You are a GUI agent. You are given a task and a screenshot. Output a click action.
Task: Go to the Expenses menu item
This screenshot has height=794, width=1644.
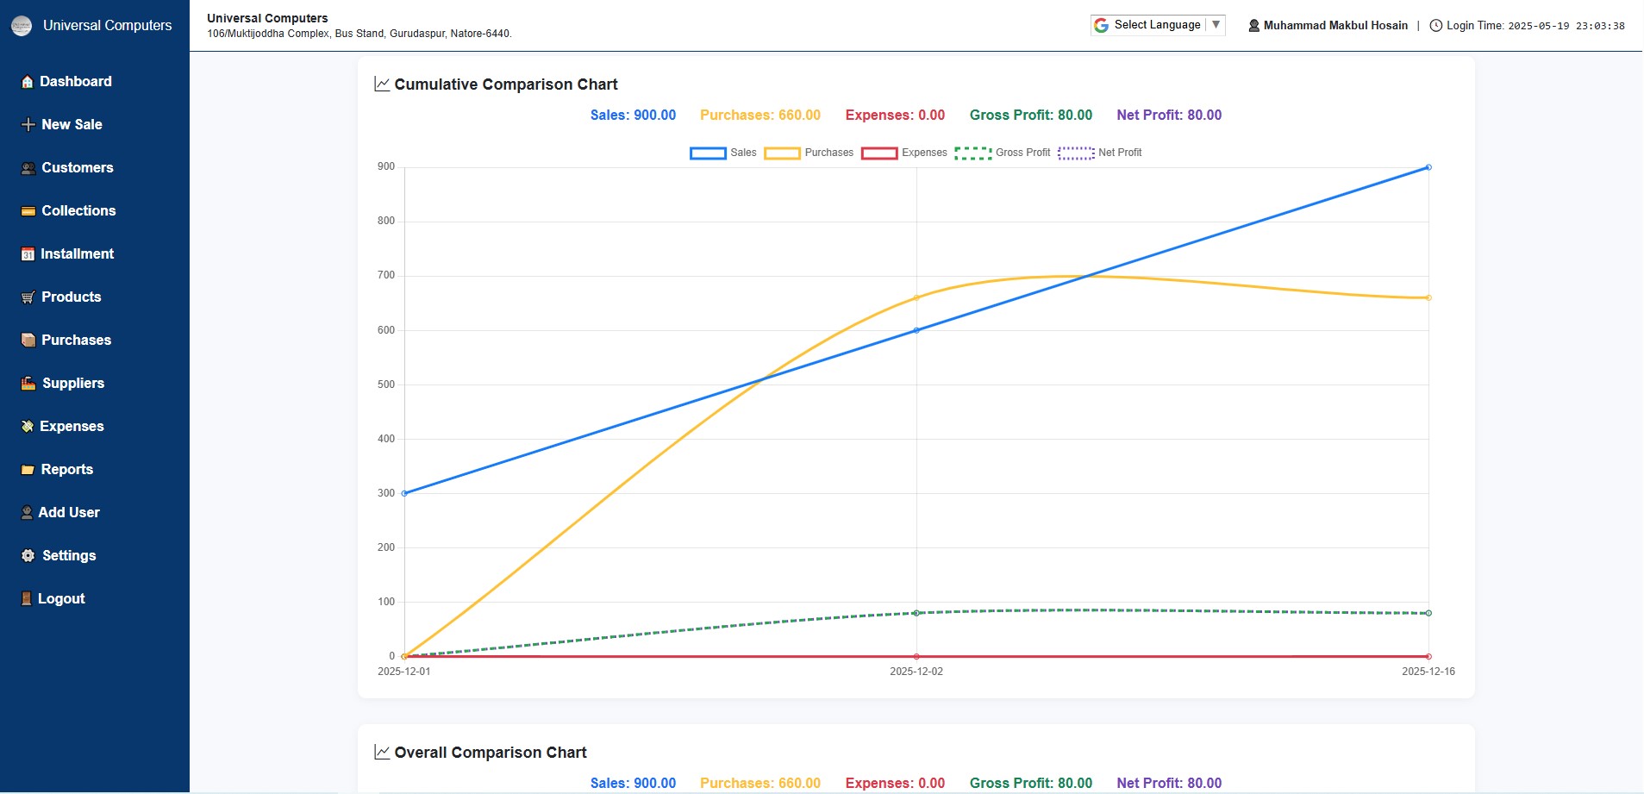[x=72, y=427]
